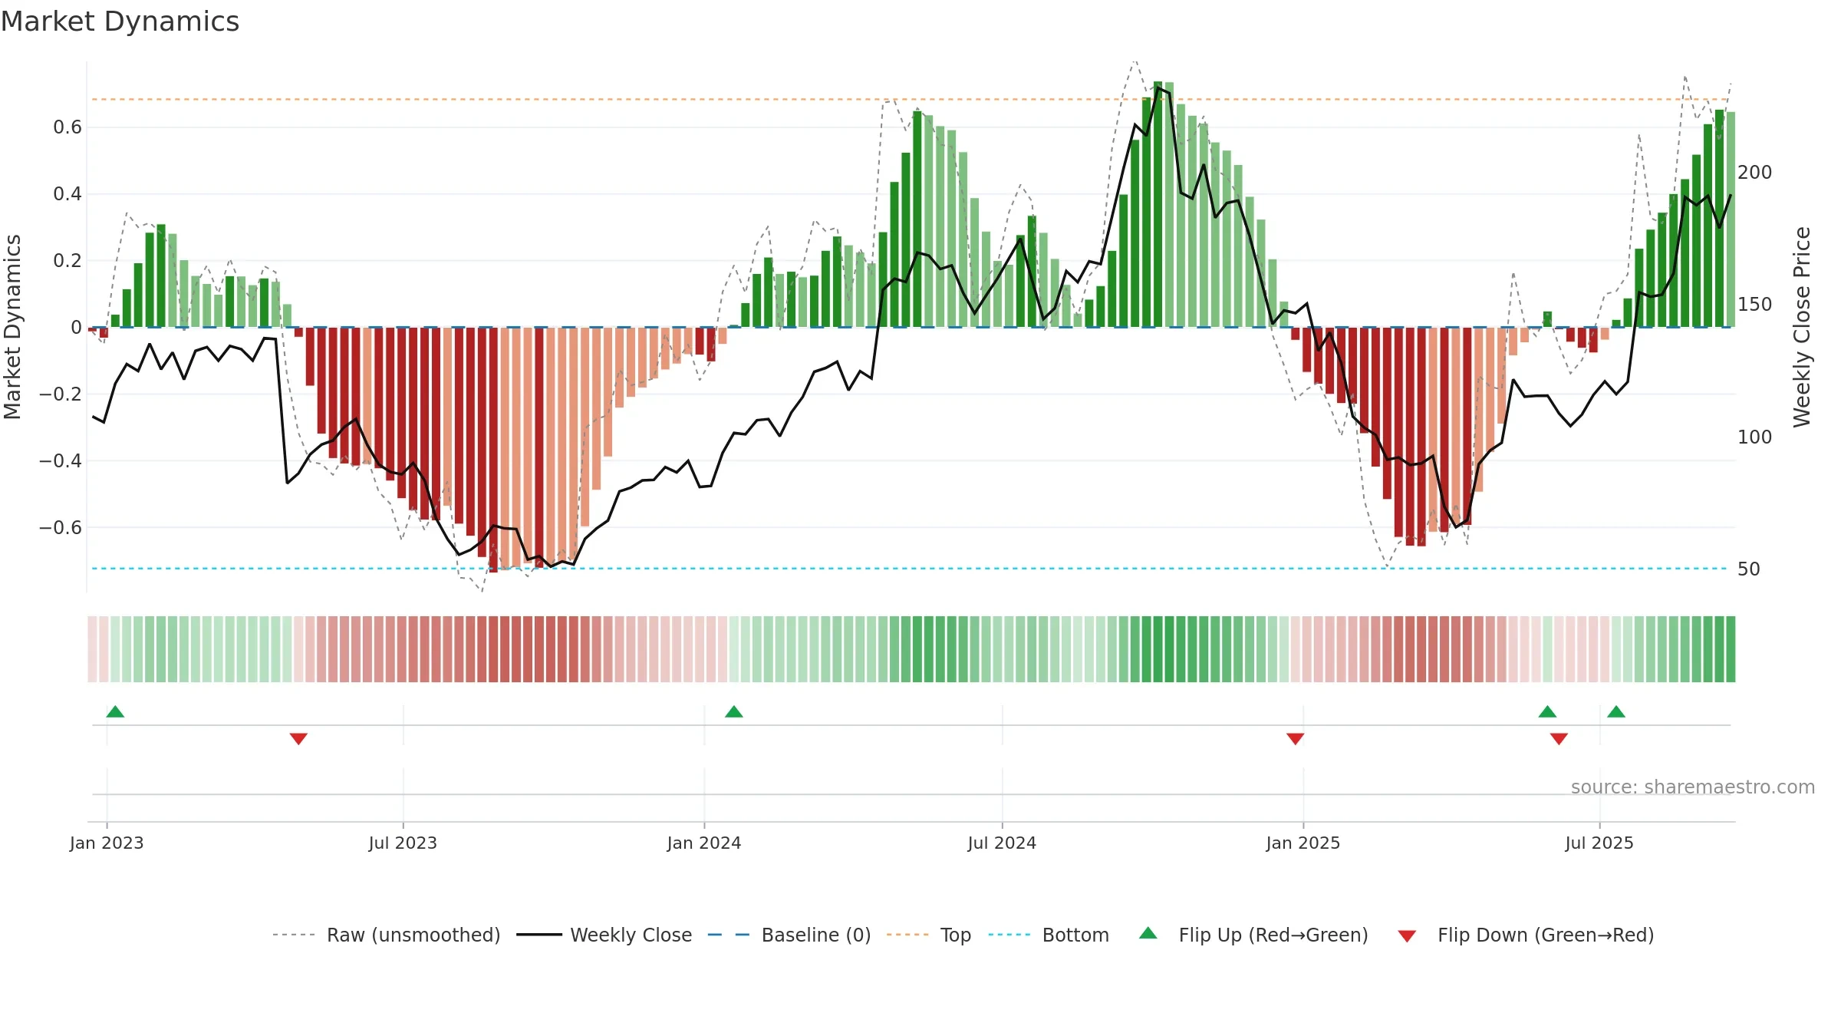Click the green Flip Up legend triangle icon
1841x1036 pixels.
(x=1148, y=933)
